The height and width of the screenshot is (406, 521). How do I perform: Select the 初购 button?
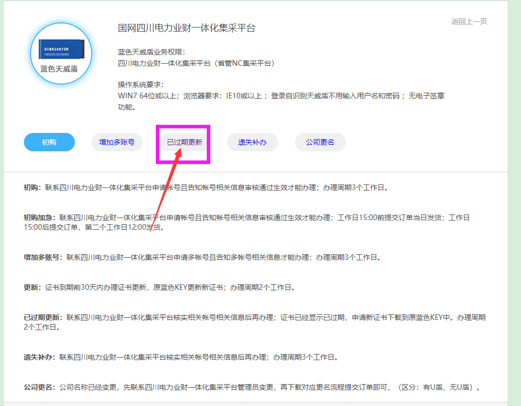click(49, 142)
